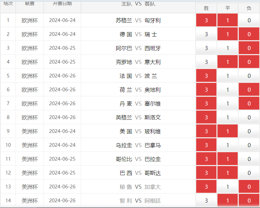Click the 美国 VS 玻利维 match text

tap(140, 131)
